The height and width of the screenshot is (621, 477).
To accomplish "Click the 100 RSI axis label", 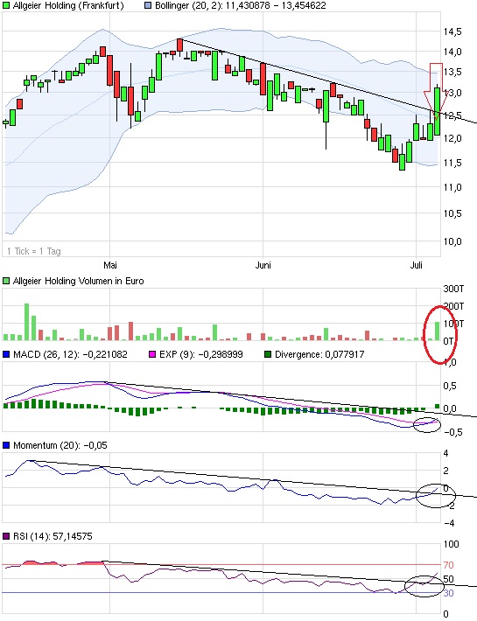I will pyautogui.click(x=451, y=544).
